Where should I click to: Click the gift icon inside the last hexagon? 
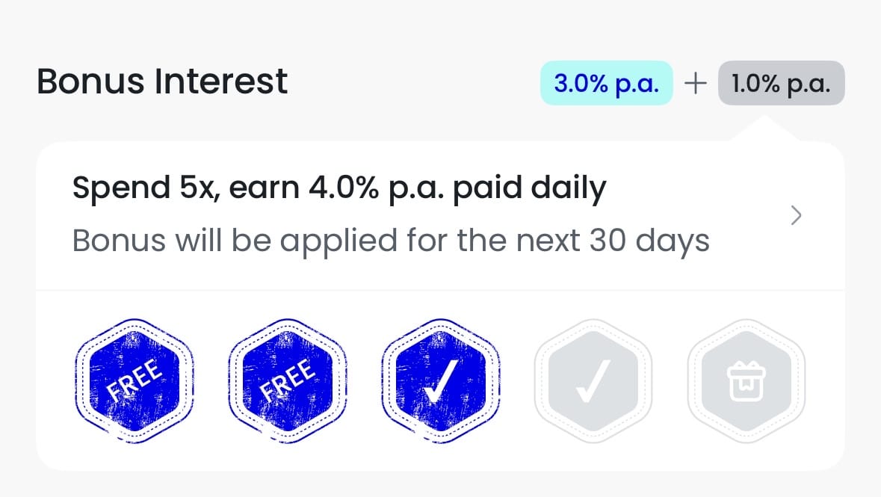(x=746, y=382)
